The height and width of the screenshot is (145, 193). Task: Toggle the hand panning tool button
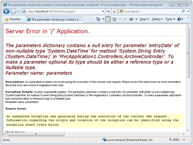[x=108, y=19]
